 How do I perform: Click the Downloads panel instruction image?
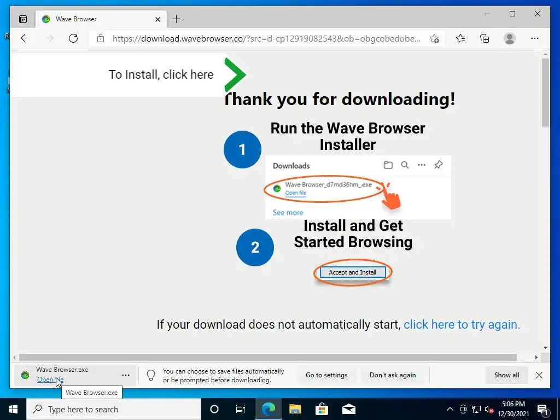(x=358, y=188)
